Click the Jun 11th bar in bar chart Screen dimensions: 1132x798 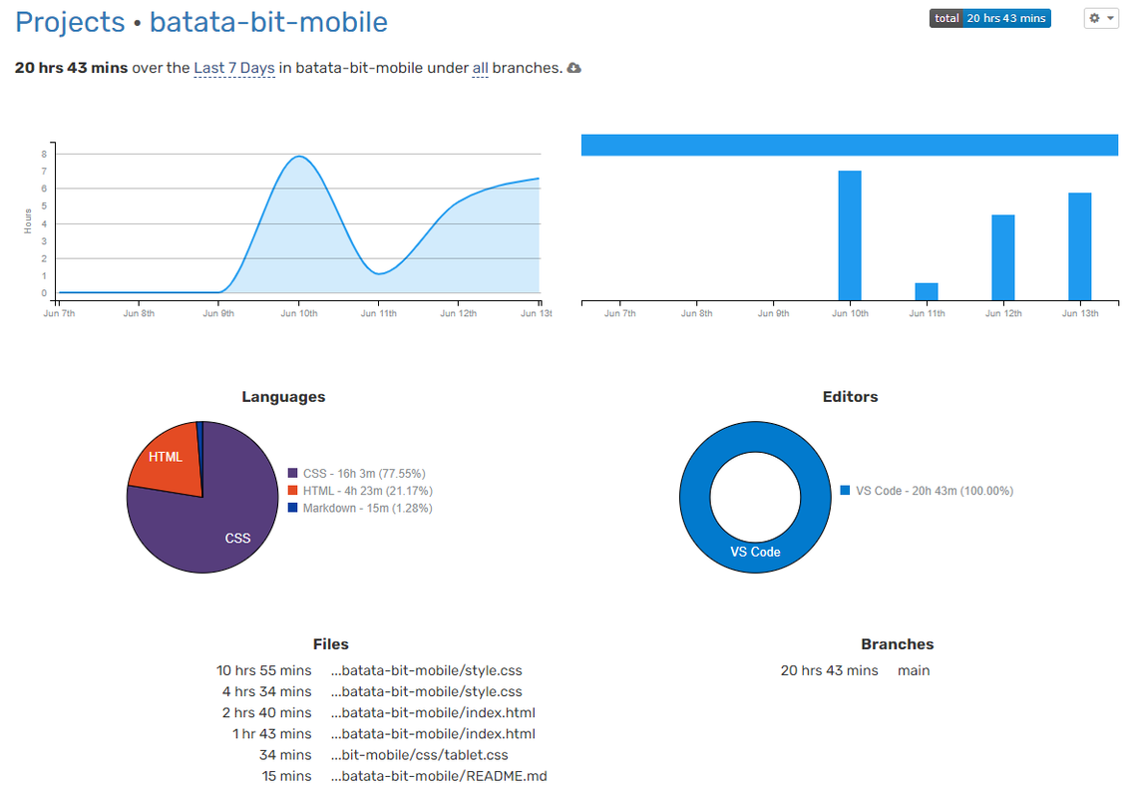[927, 291]
